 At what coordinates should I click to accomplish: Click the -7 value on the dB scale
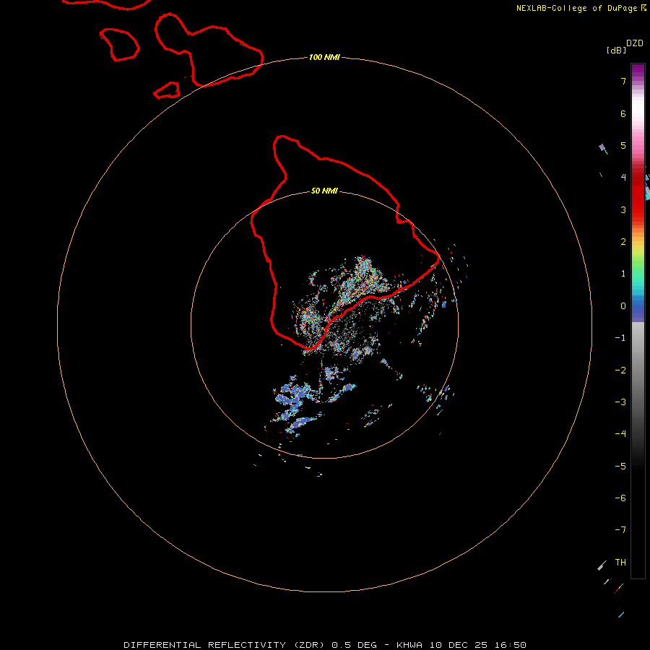620,530
